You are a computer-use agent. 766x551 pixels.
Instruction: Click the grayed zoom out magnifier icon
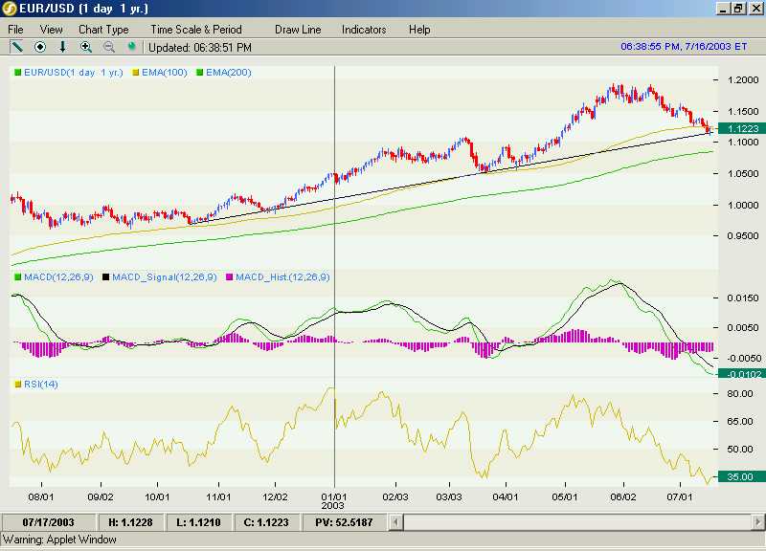coord(109,47)
